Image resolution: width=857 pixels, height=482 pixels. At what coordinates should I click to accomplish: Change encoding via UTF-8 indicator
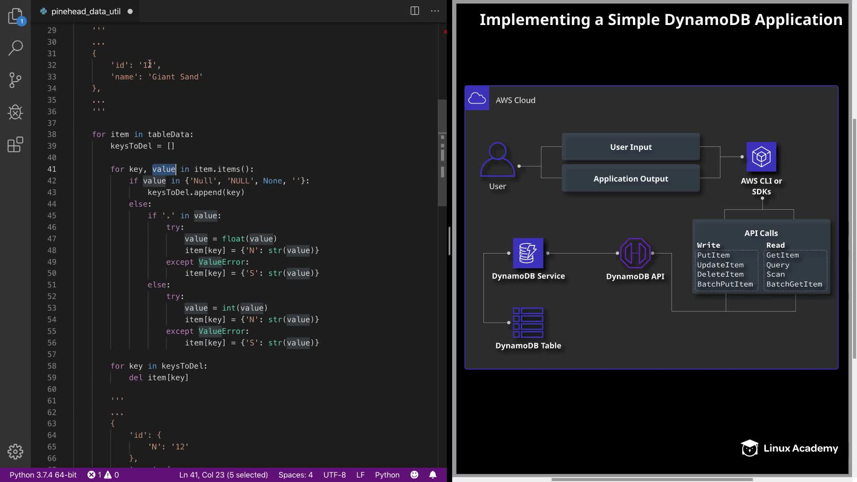[x=334, y=475]
